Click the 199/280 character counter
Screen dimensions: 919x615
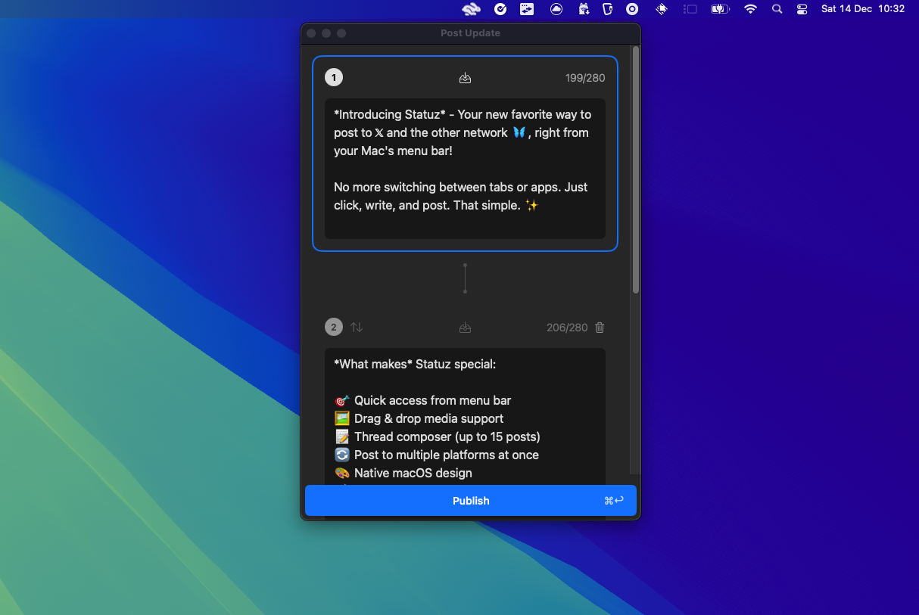pos(585,78)
